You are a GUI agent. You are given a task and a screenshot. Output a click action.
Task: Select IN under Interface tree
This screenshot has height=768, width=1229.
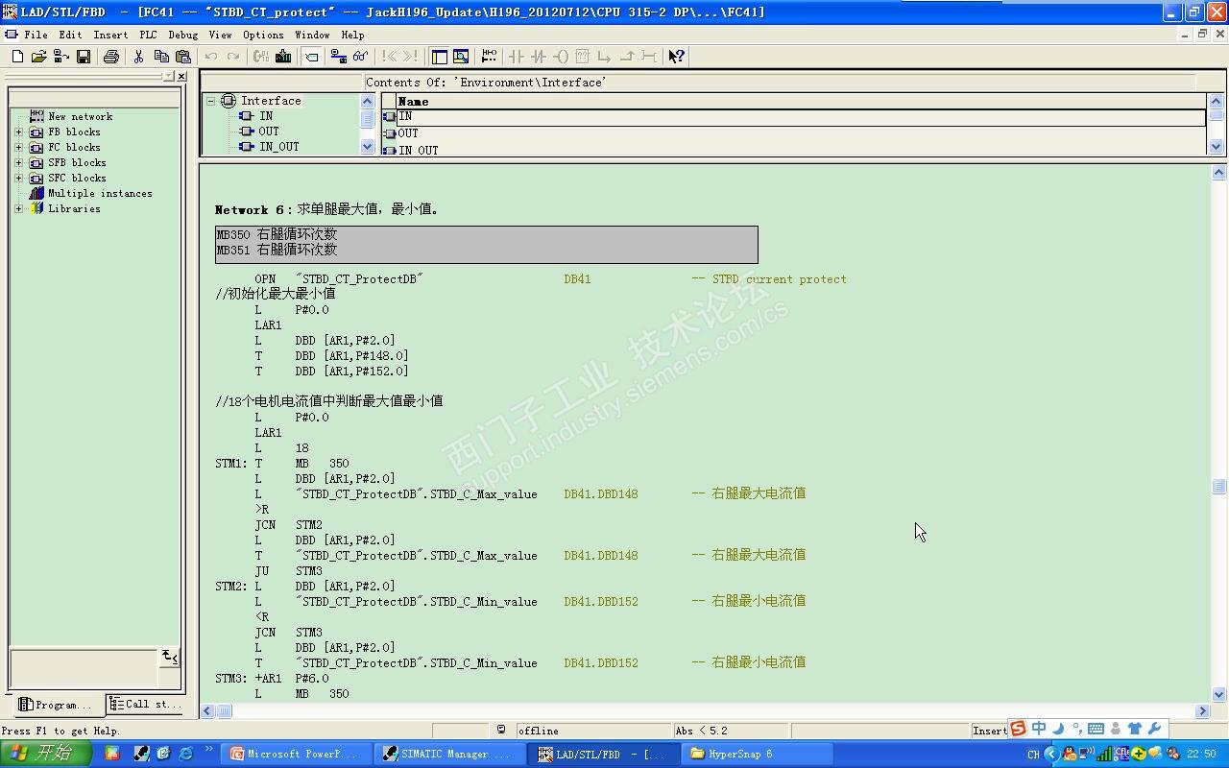click(266, 116)
